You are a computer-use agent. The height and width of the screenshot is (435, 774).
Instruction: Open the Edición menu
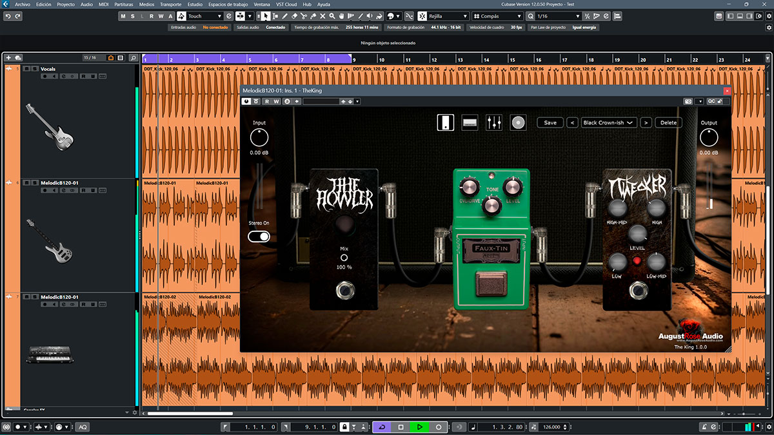coord(44,4)
